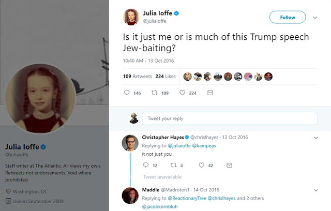The width and height of the screenshot is (331, 211).
Task: Open the @jacobkornbluh mention link
Action: (159, 206)
